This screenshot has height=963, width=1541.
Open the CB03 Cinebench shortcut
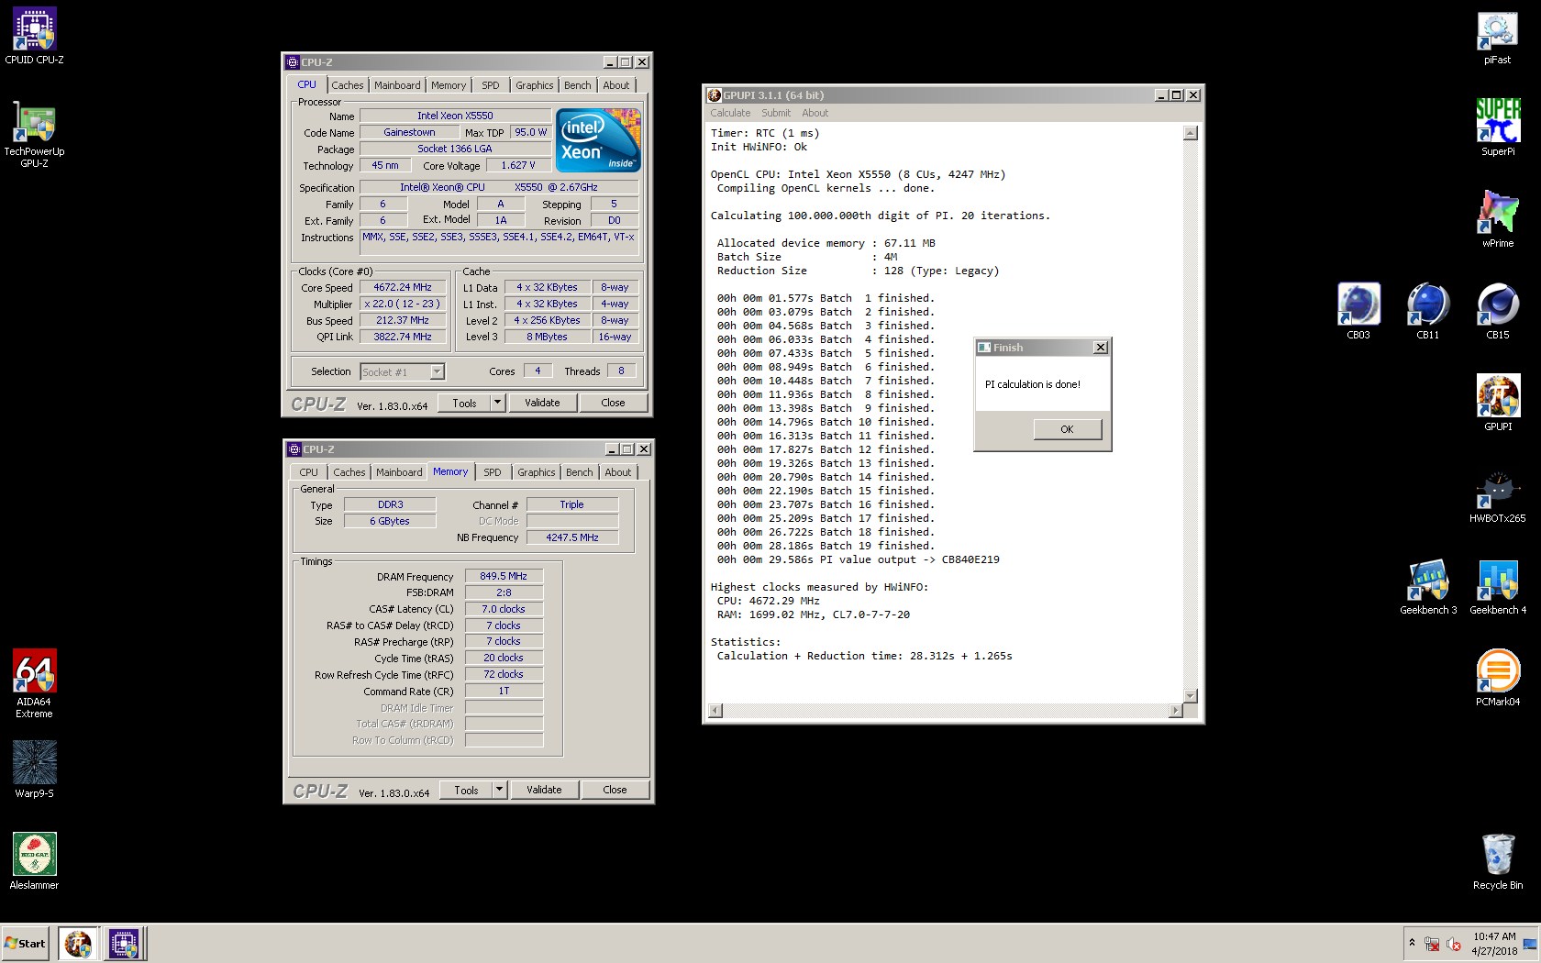coord(1358,311)
